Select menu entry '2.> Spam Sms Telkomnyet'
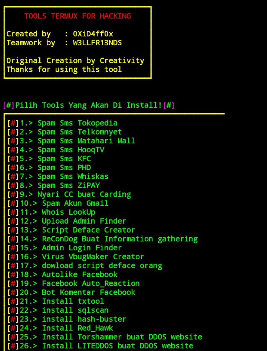Viewport: 267px width, 351px height. click(65, 132)
